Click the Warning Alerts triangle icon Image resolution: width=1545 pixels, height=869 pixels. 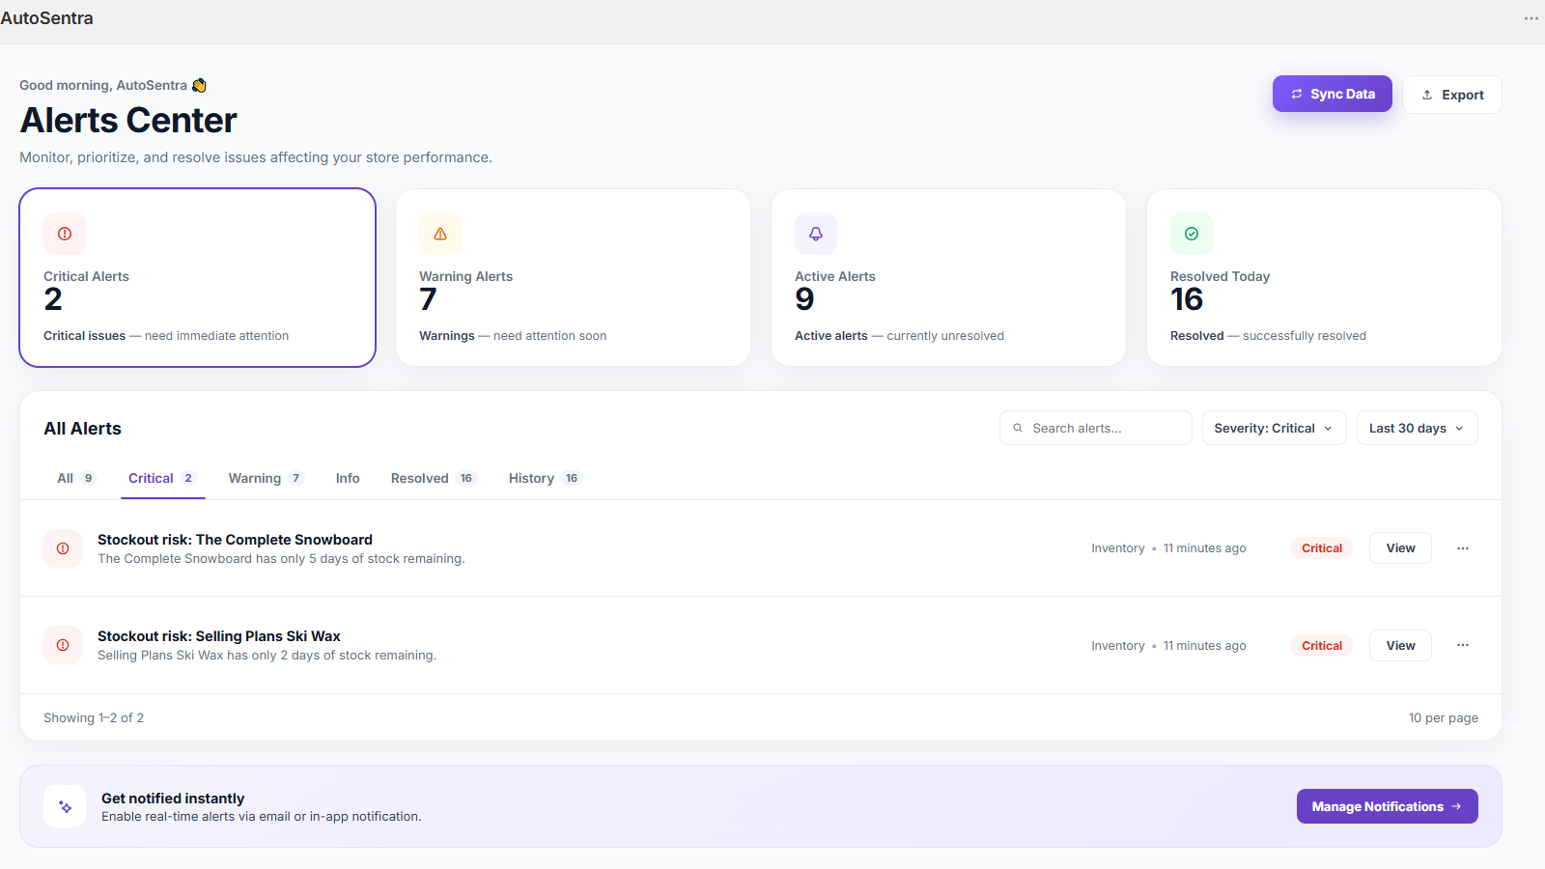tap(440, 234)
